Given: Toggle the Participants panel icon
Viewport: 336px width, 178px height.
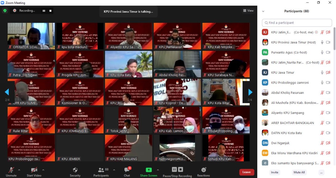Looking at the screenshot, I should pyautogui.click(x=101, y=170).
